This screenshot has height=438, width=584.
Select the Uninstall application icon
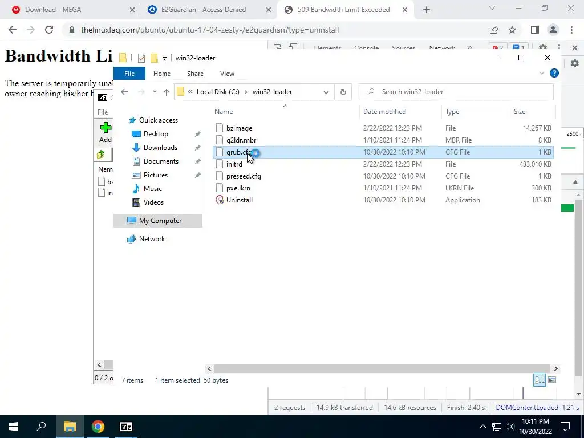click(220, 200)
